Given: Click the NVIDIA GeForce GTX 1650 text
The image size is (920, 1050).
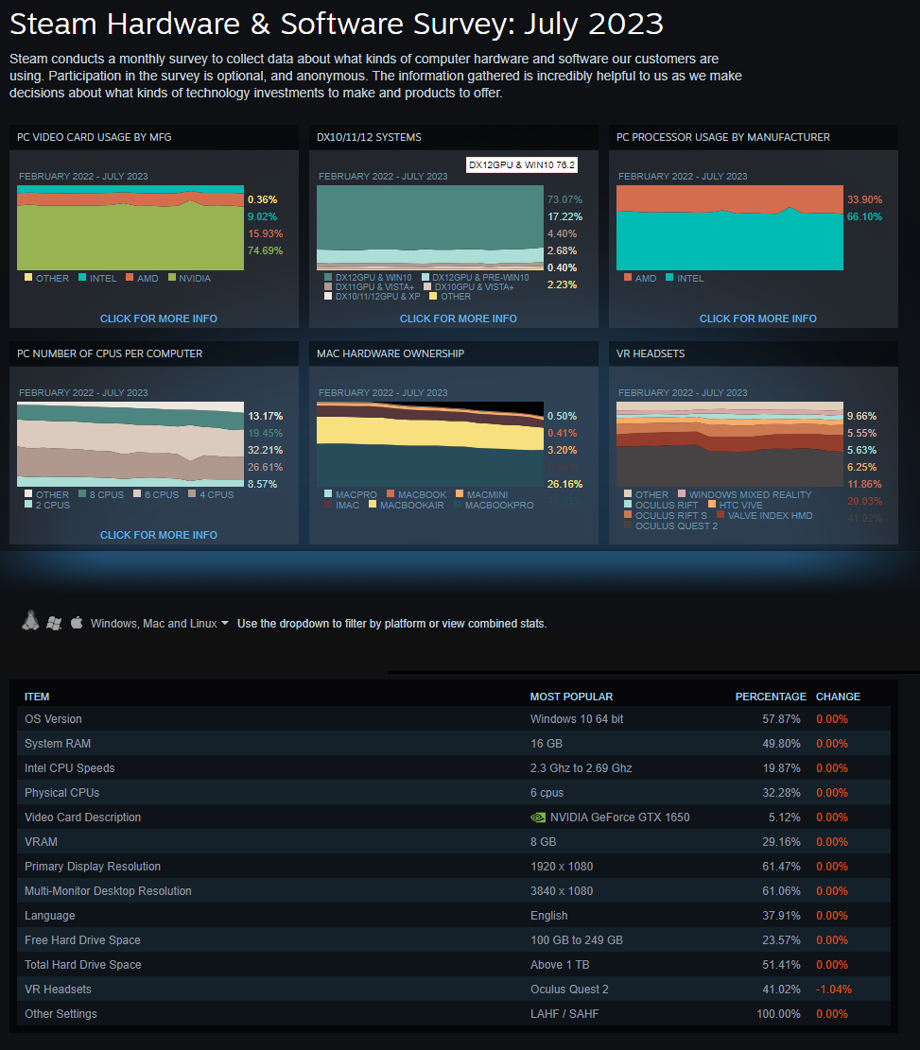Looking at the screenshot, I should point(620,817).
